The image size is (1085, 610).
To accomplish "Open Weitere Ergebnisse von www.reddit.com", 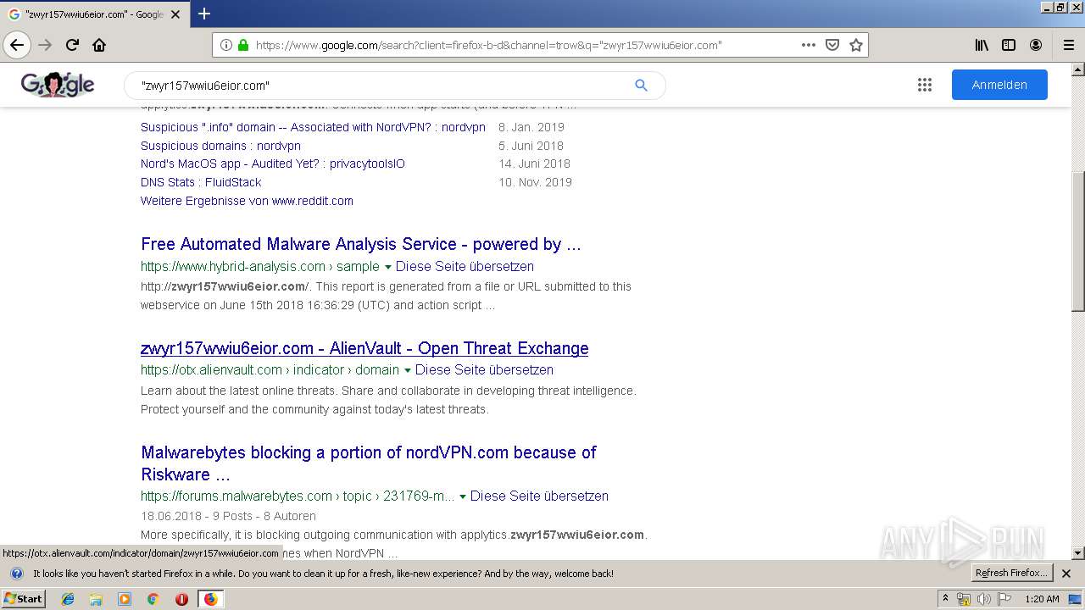I will tap(247, 201).
